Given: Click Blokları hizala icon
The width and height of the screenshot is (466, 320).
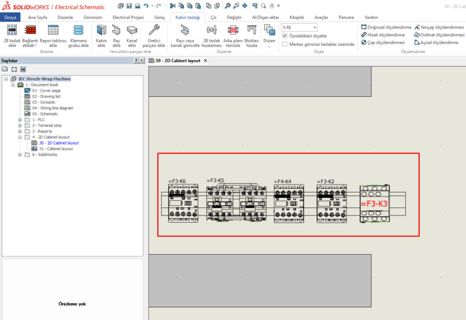Looking at the screenshot, I should pos(251,30).
